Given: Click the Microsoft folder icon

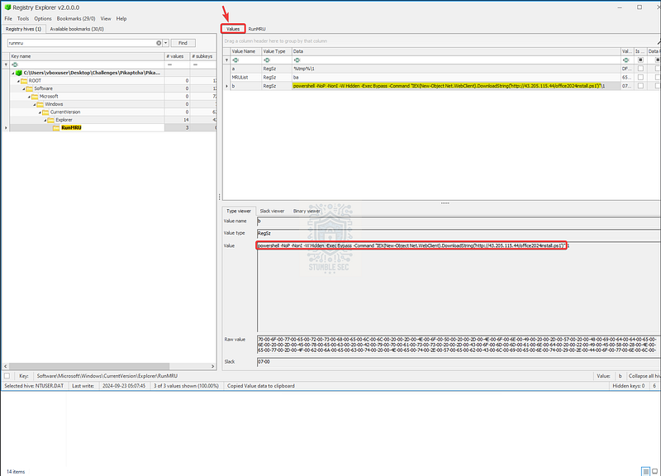Looking at the screenshot, I should pos(35,97).
